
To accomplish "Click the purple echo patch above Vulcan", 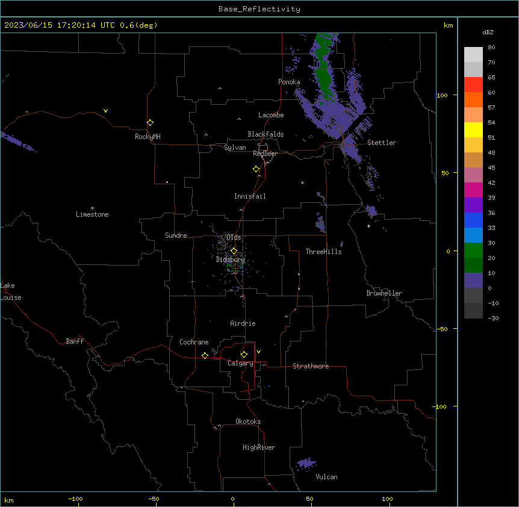I will [306, 464].
